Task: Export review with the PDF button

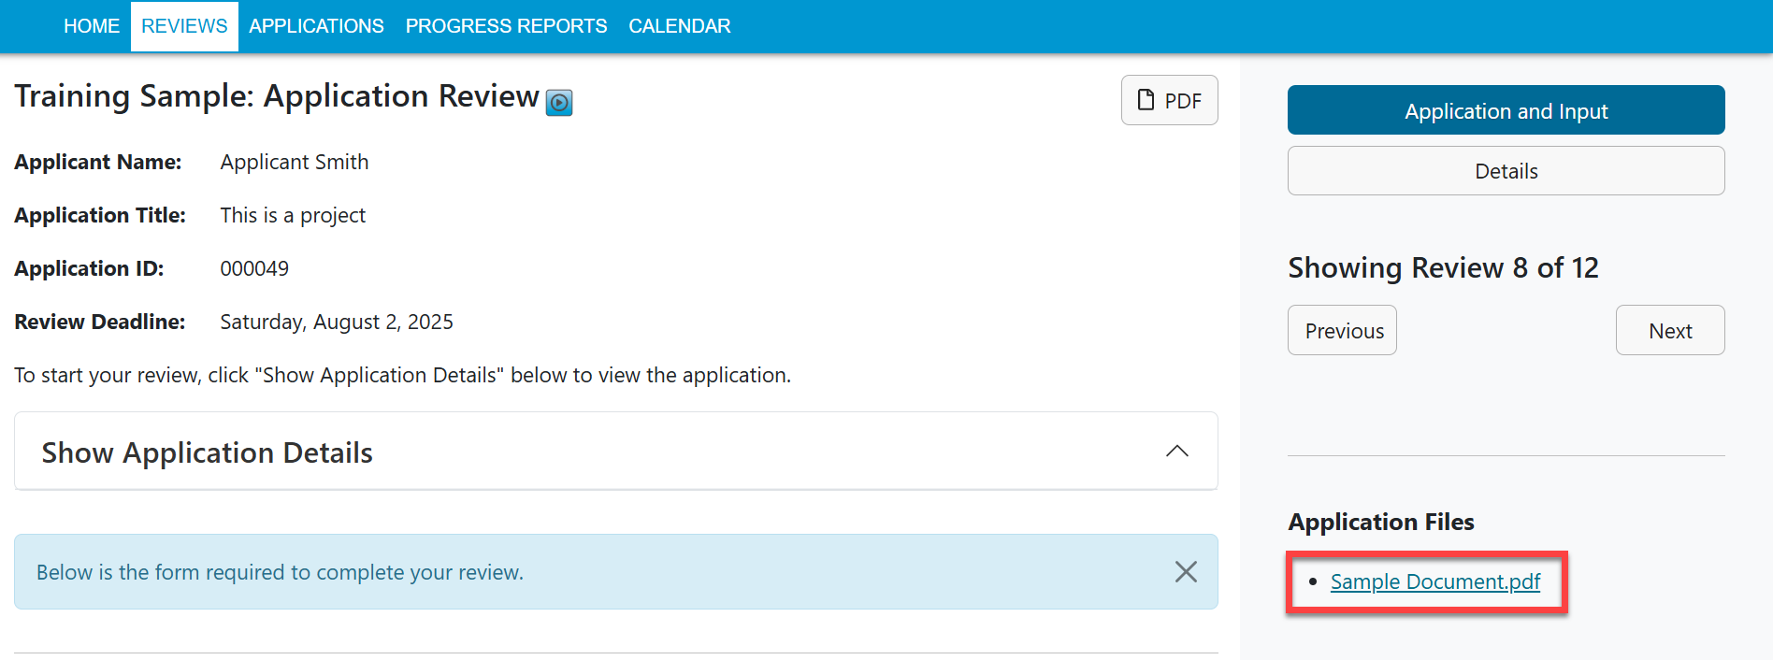Action: tap(1169, 100)
